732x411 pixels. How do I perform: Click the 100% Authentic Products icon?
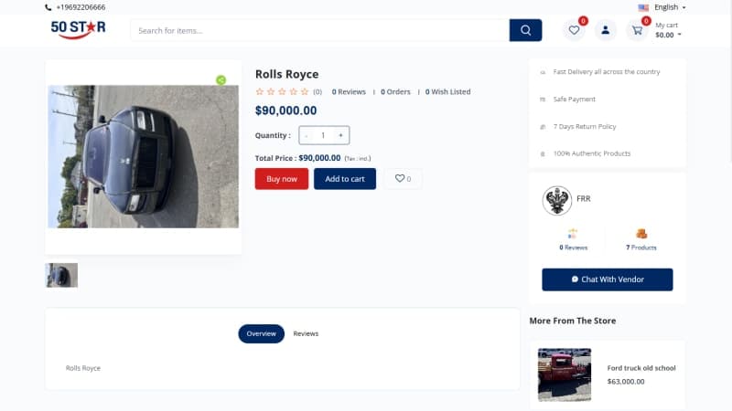pyautogui.click(x=543, y=153)
